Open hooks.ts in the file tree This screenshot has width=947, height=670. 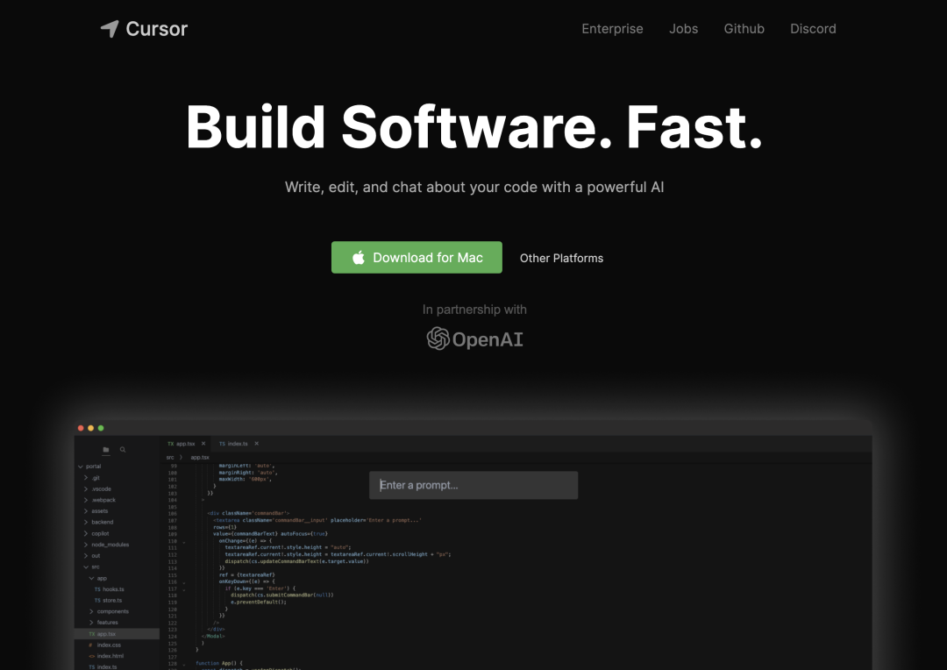pos(110,589)
